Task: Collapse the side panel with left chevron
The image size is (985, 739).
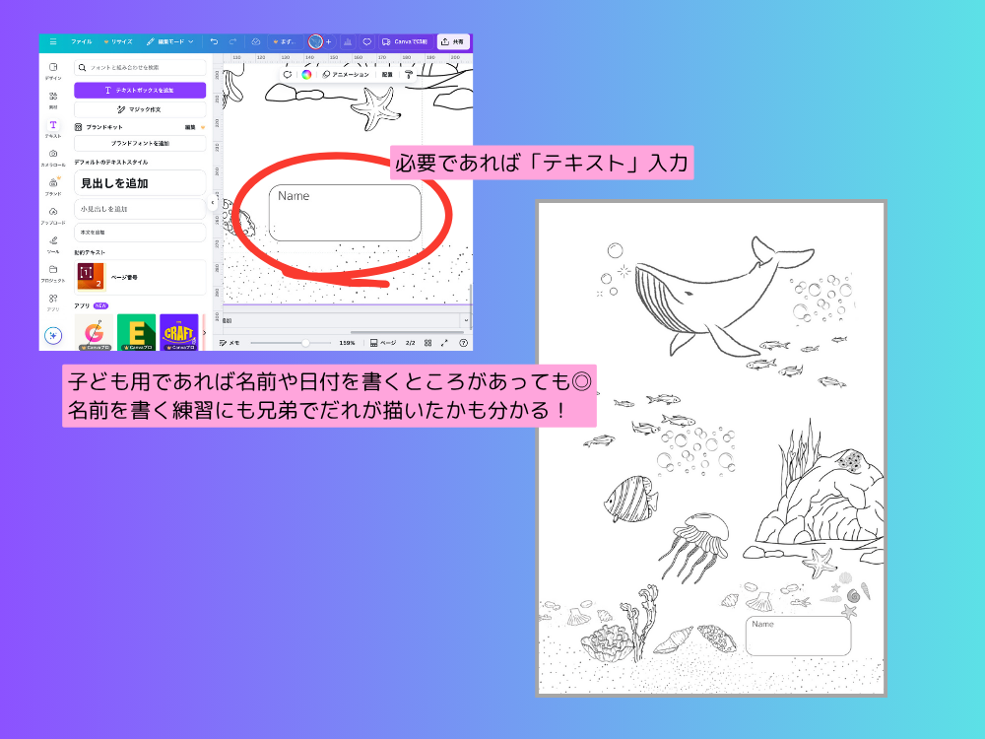Action: [213, 202]
